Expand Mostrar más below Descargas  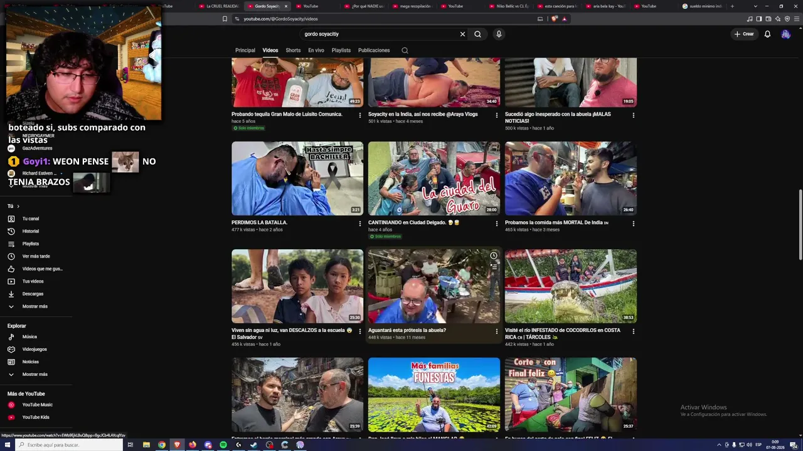click(35, 306)
